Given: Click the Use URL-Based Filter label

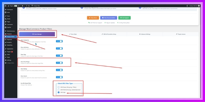Looking at the screenshot, I should point(26,83).
